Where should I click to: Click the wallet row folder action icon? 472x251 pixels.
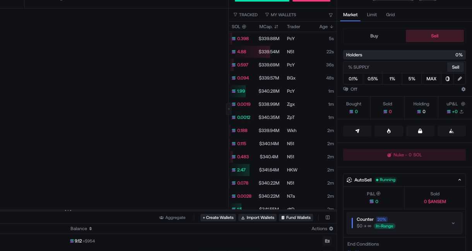(x=327, y=241)
